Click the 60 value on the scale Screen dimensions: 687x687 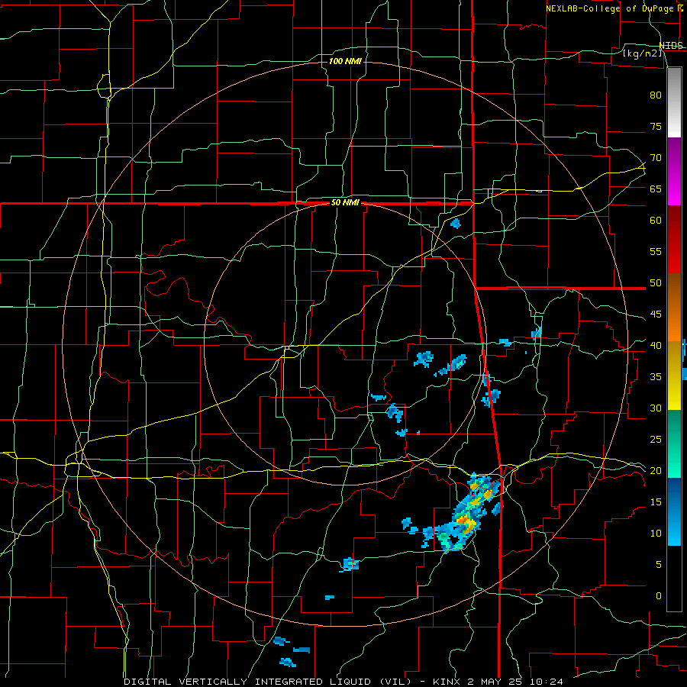click(x=656, y=221)
